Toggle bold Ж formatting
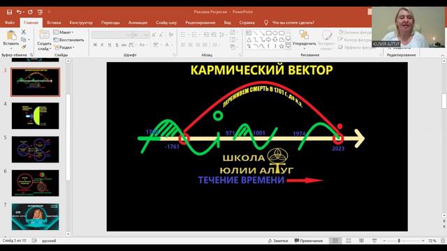The width and height of the screenshot is (447, 251). (95, 45)
